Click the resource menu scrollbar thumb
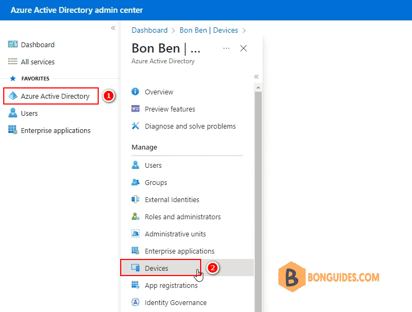Image resolution: width=412 pixels, height=312 pixels. [258, 202]
